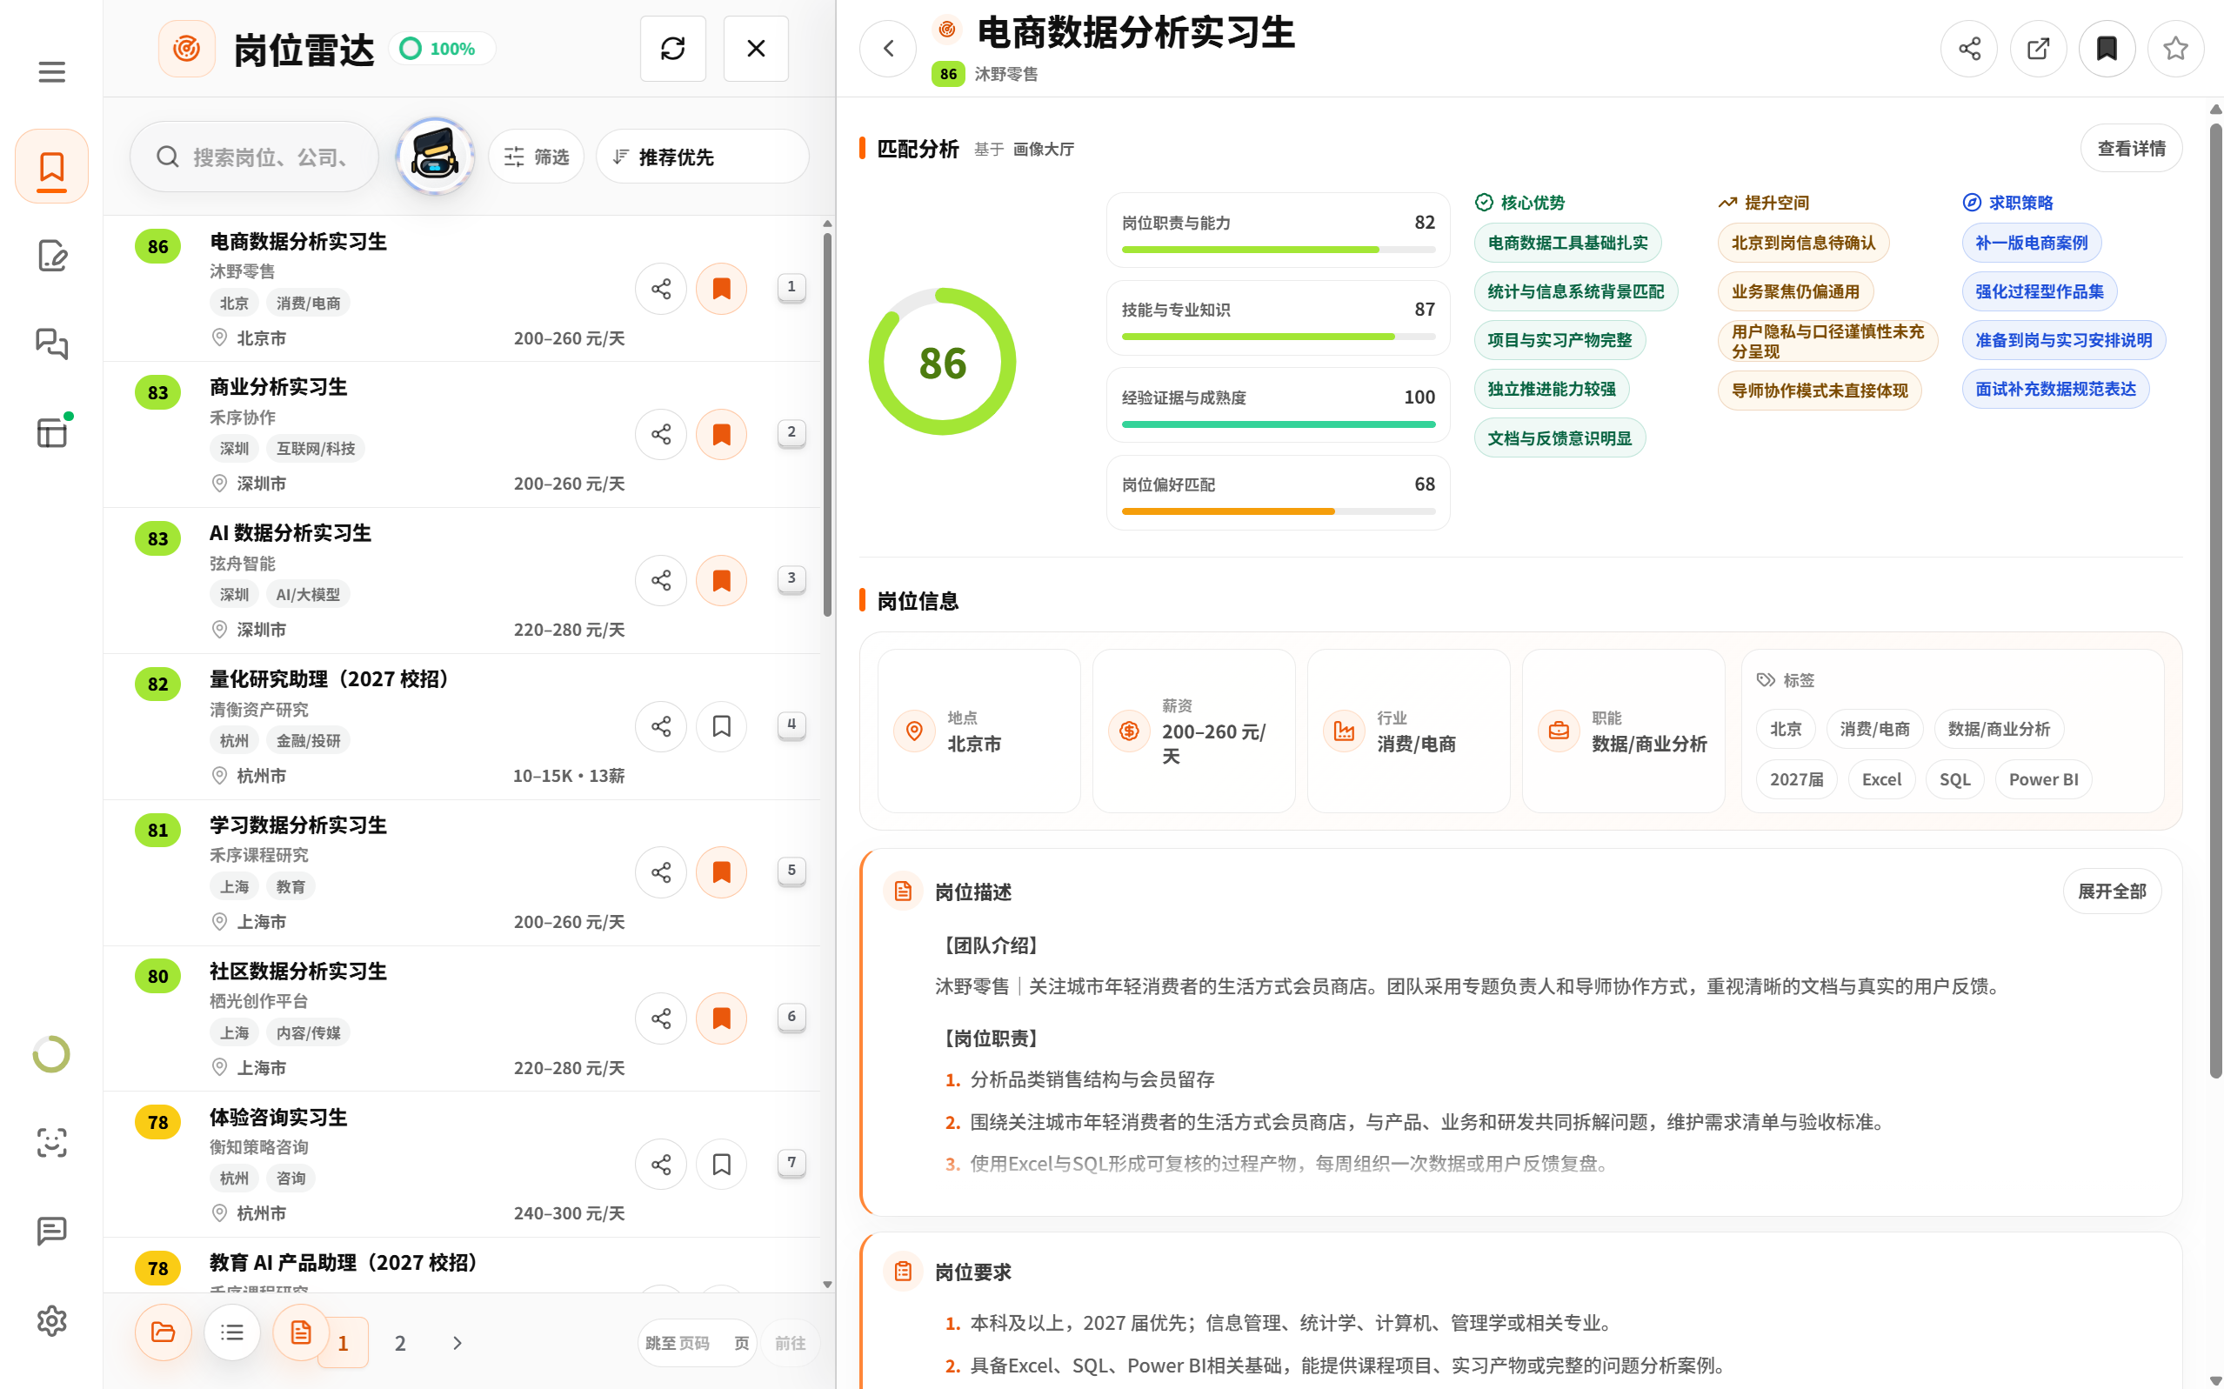Click the 86 match score ring
Image resolution: width=2224 pixels, height=1389 pixels.
click(x=942, y=361)
